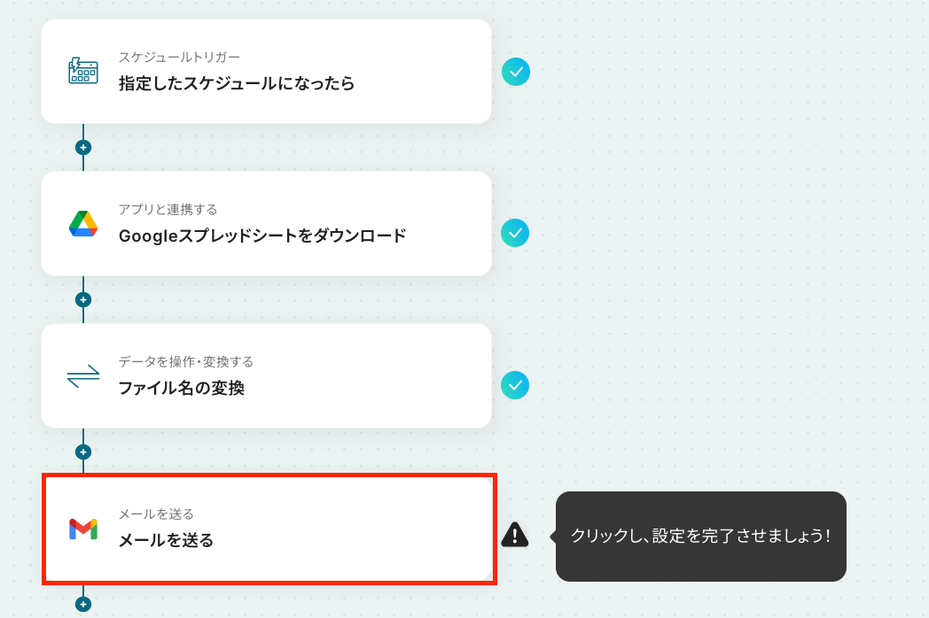
Task: Click the データを操作・変換する label
Action: coord(185,362)
